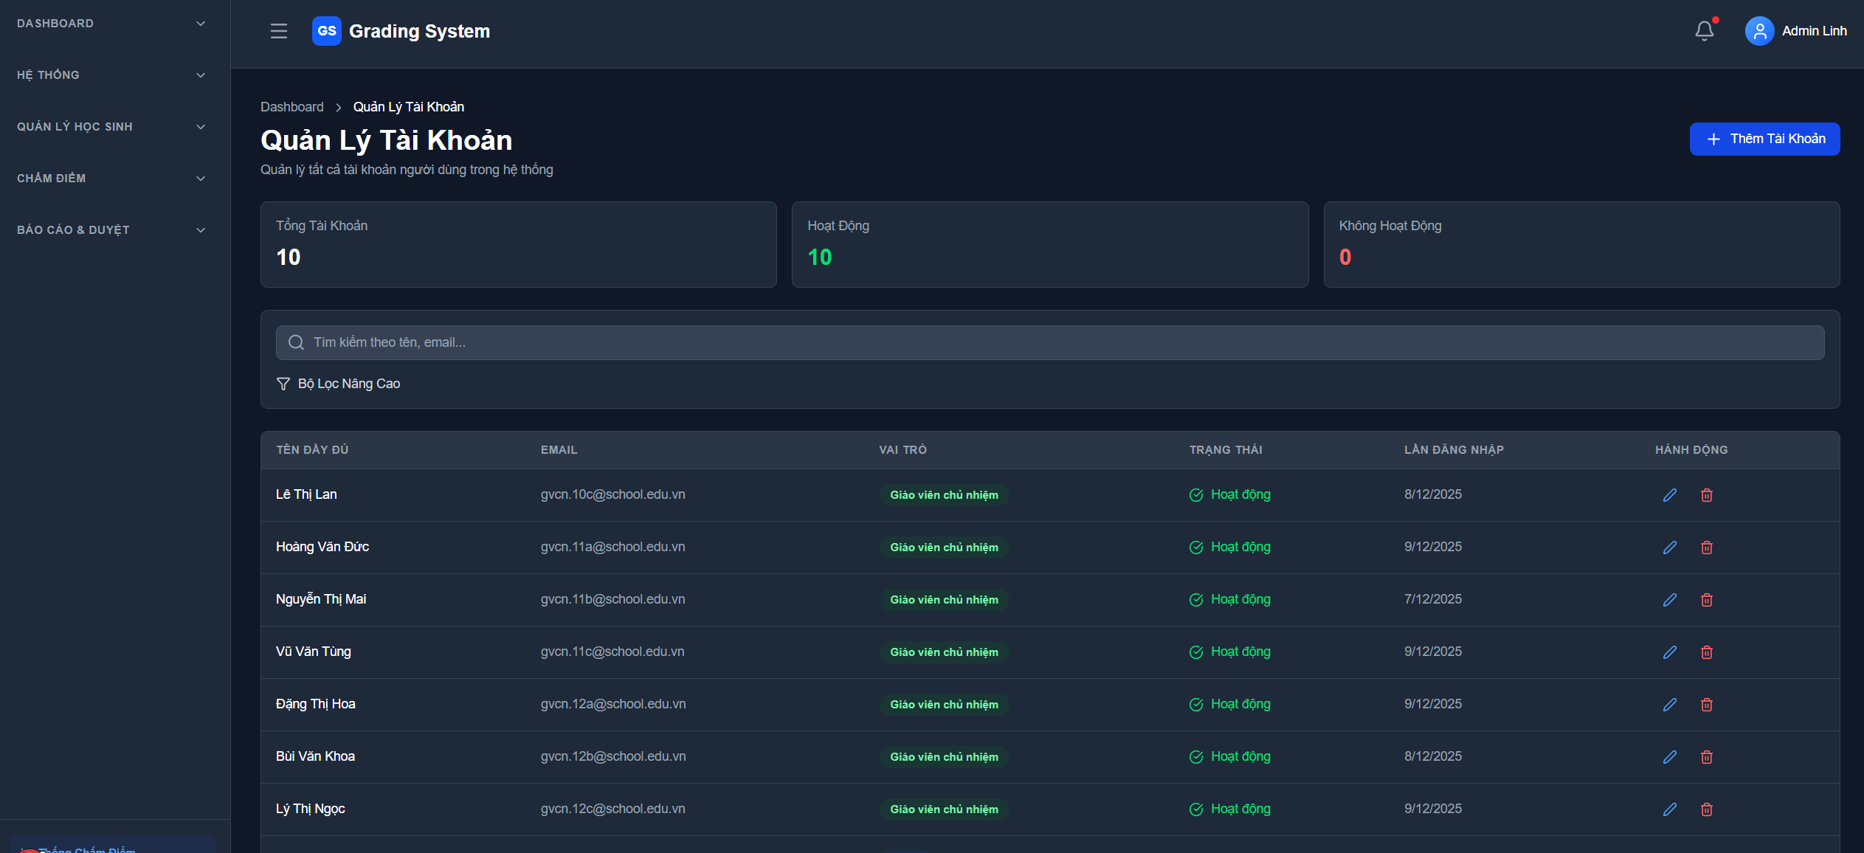Delete Hoàng Văn Đức's account

pos(1706,548)
